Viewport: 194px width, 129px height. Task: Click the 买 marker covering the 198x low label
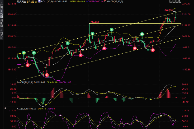click(153, 50)
